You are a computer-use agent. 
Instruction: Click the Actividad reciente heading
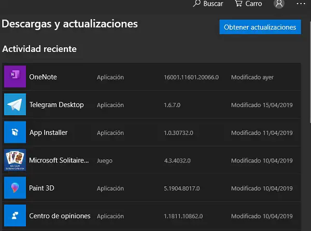39,49
